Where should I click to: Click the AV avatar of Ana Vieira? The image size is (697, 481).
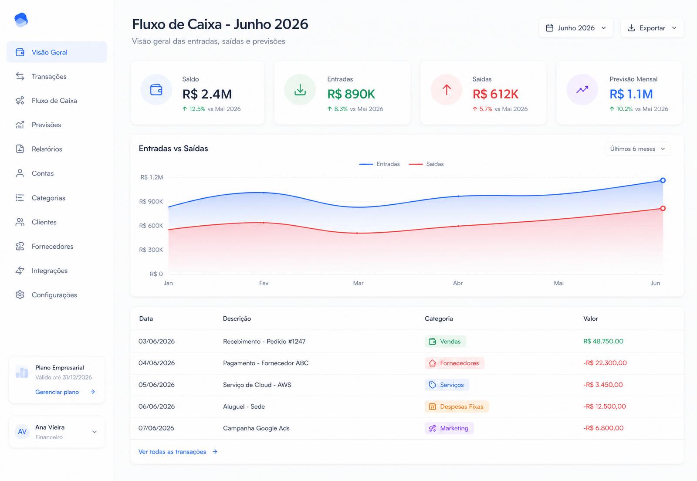pos(22,432)
